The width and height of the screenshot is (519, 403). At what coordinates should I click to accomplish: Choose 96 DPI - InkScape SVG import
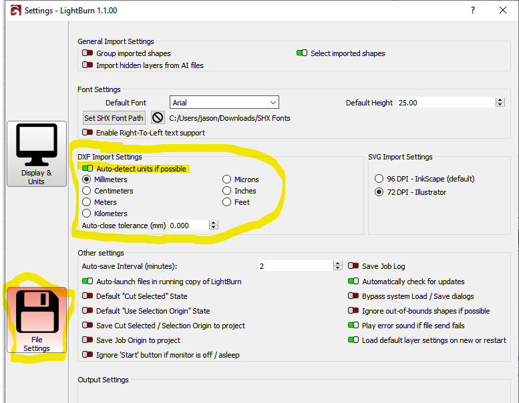pyautogui.click(x=379, y=179)
